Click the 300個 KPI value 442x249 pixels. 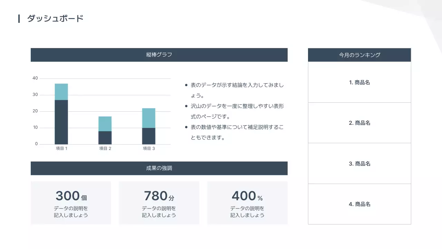pos(71,196)
